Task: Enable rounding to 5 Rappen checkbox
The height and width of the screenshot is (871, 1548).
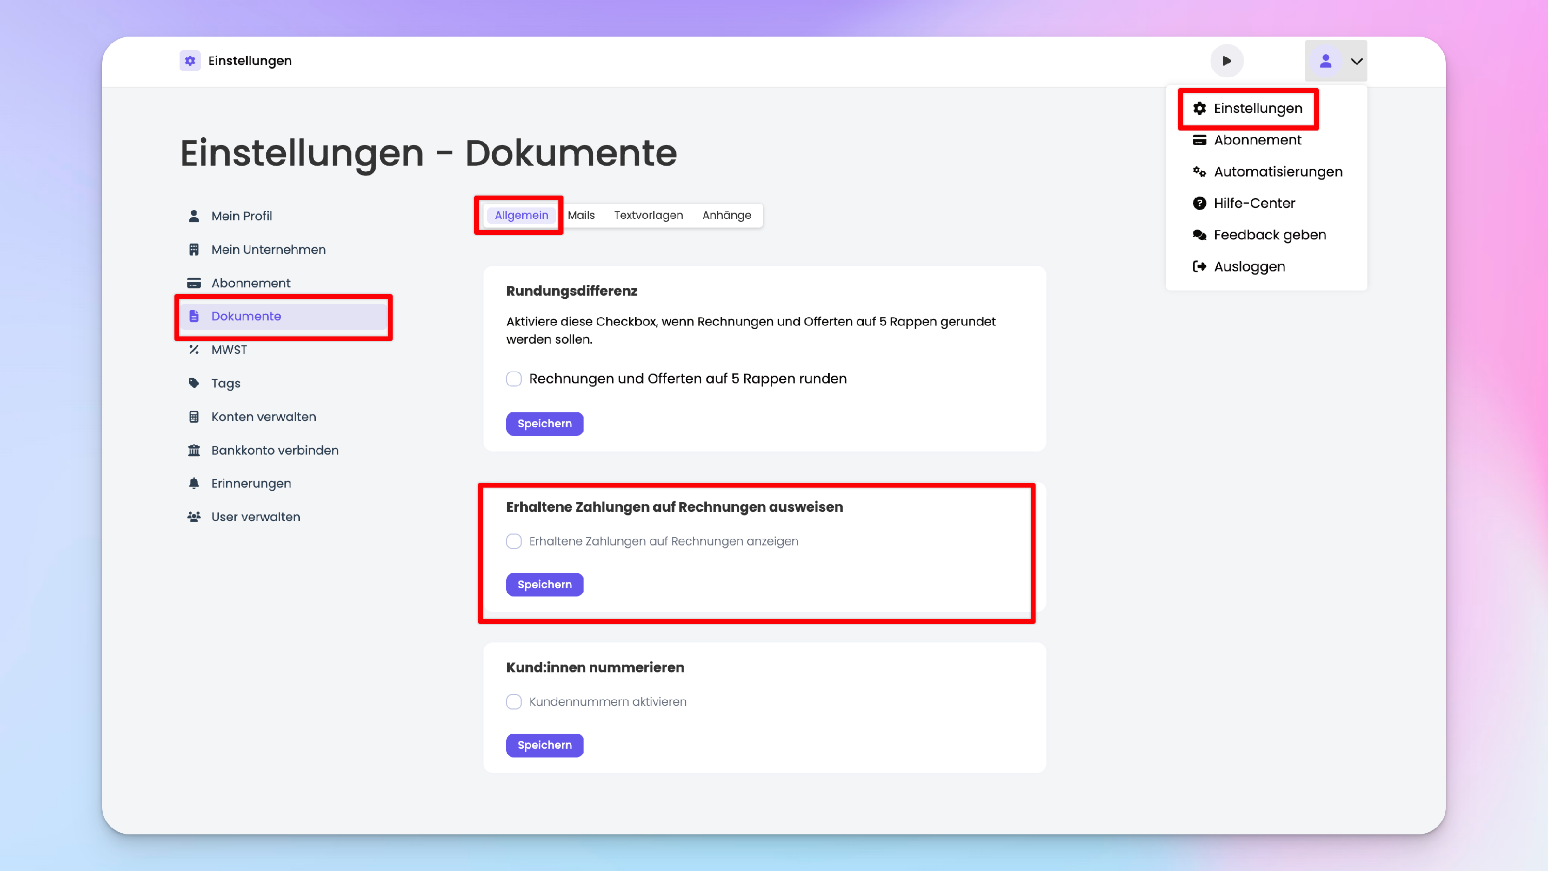Action: (514, 379)
